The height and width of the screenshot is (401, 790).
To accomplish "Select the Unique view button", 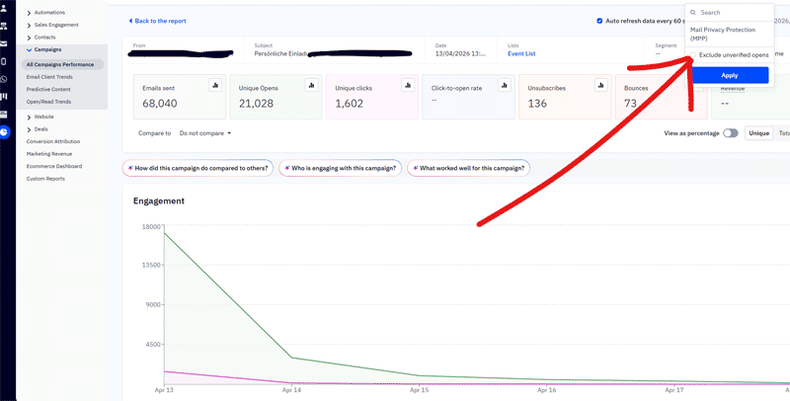I will click(x=758, y=133).
